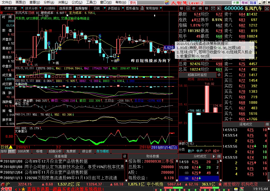Image resolution: width=270 pixels, height=191 pixels.
Task: Open news 120200万股限售流通股 listing
Action: coord(71,178)
